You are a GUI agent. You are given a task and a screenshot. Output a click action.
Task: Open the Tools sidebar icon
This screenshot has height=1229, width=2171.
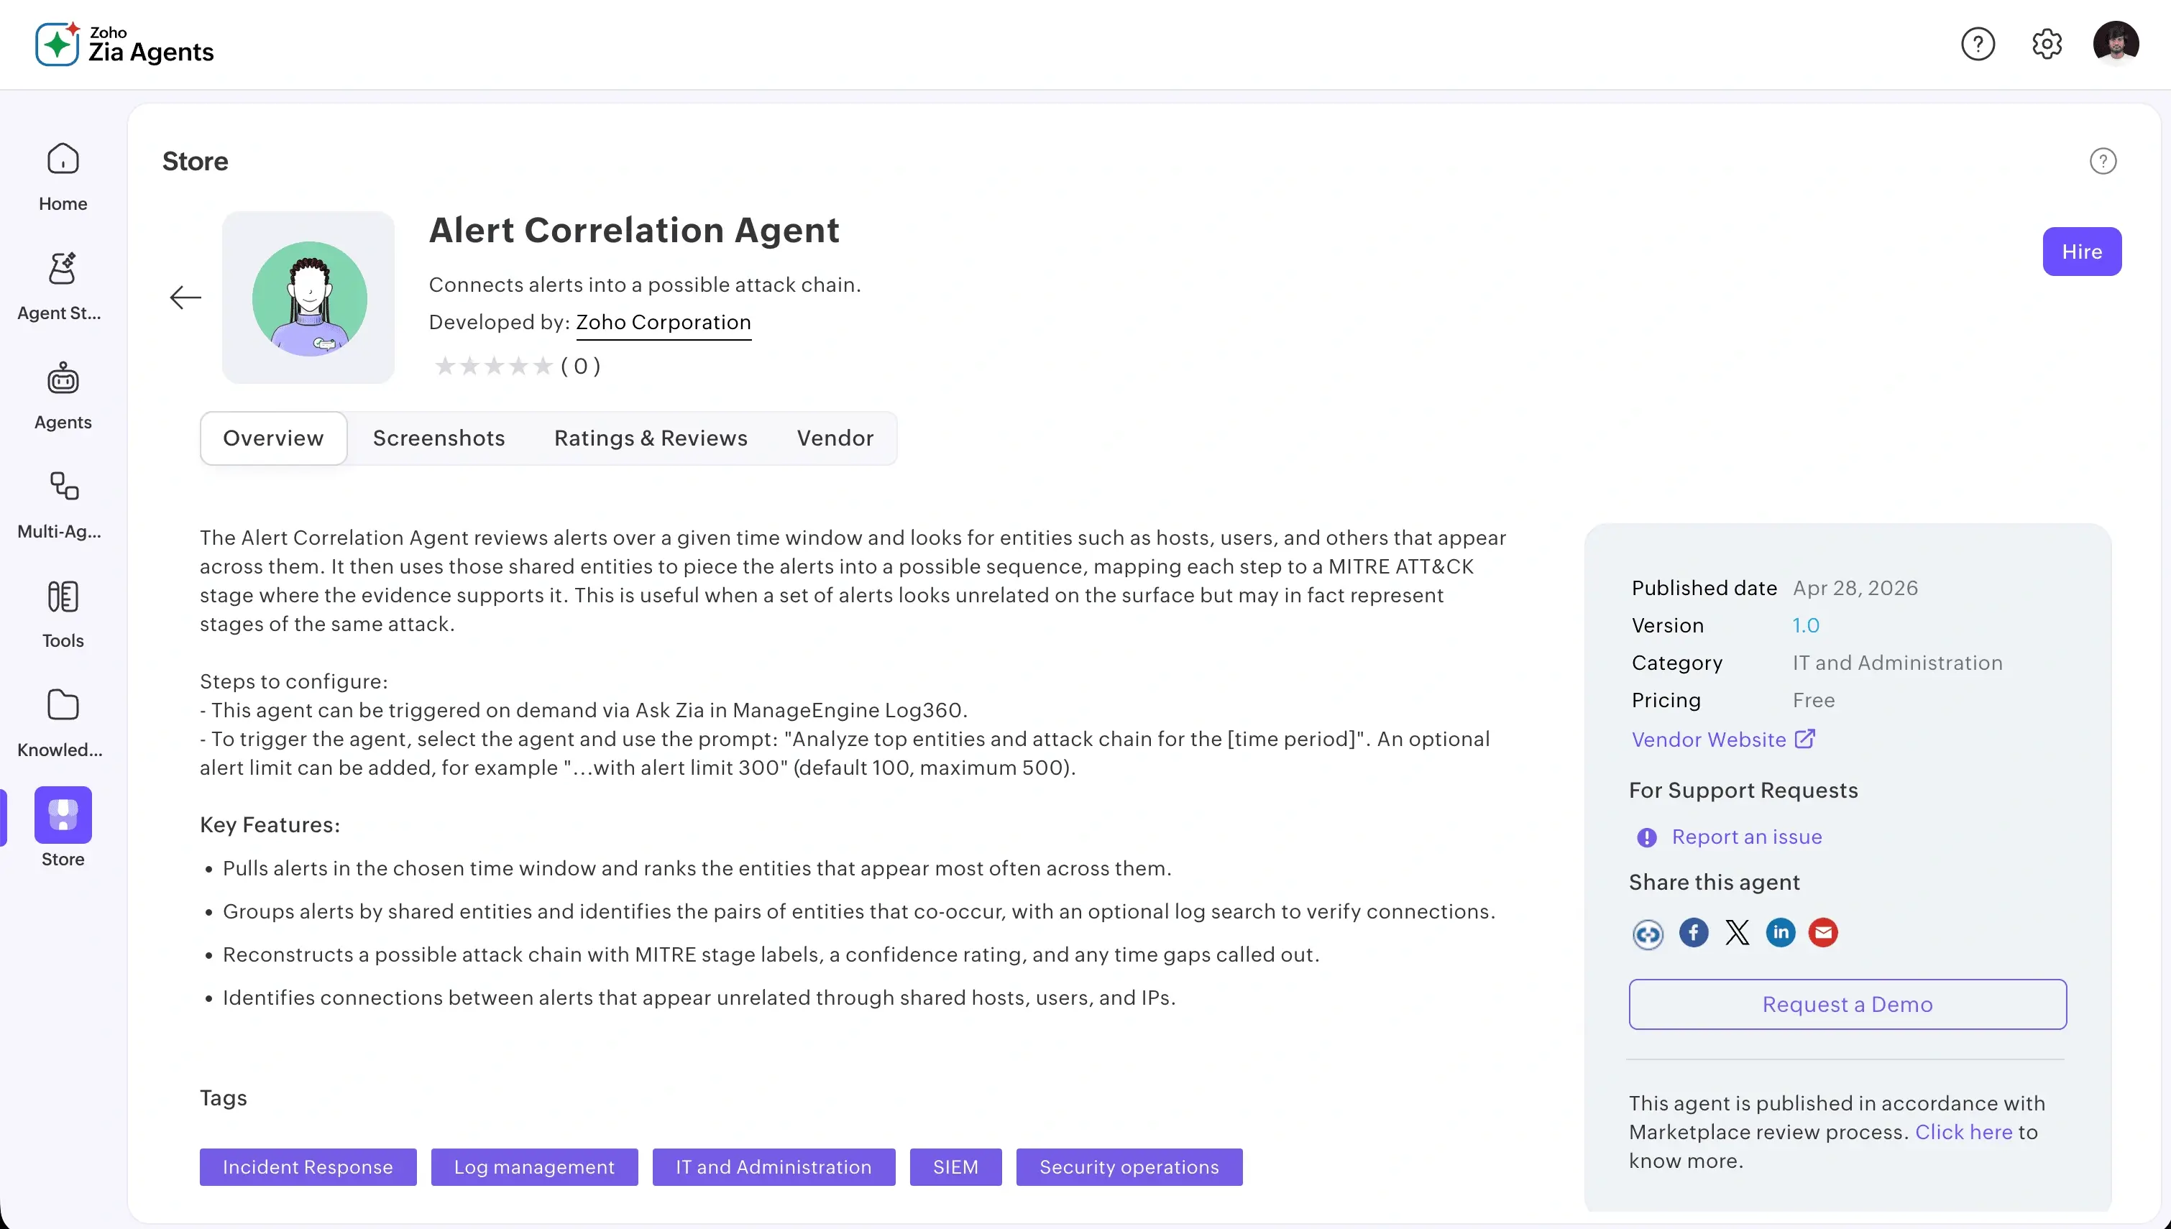[x=63, y=596]
